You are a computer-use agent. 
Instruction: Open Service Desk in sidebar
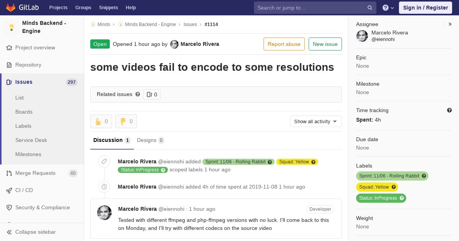pos(31,140)
